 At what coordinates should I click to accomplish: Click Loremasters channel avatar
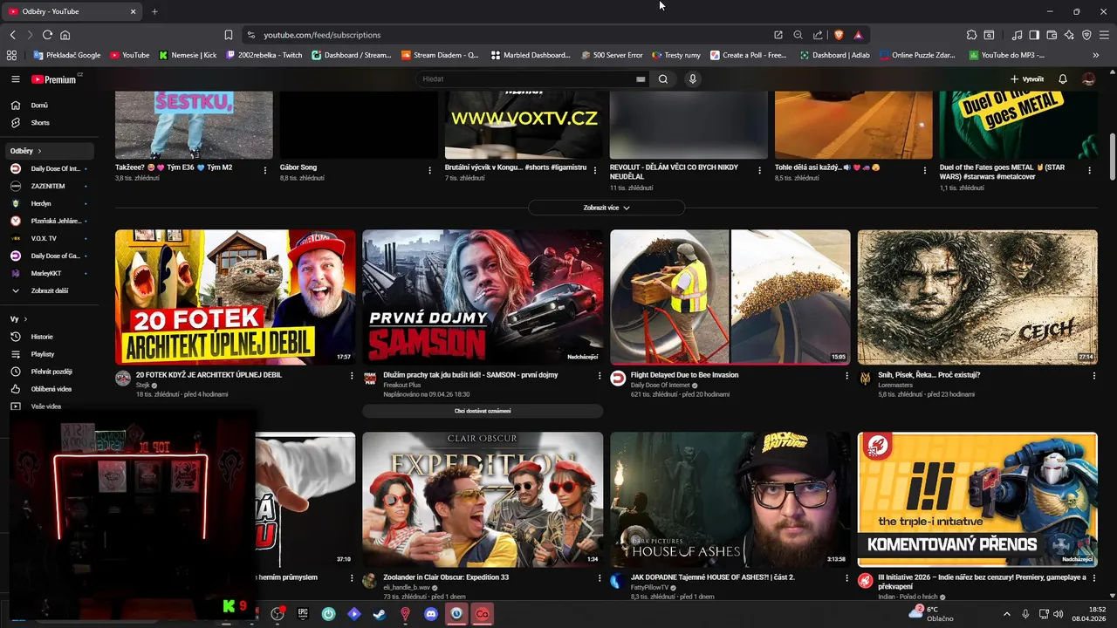[x=865, y=379]
